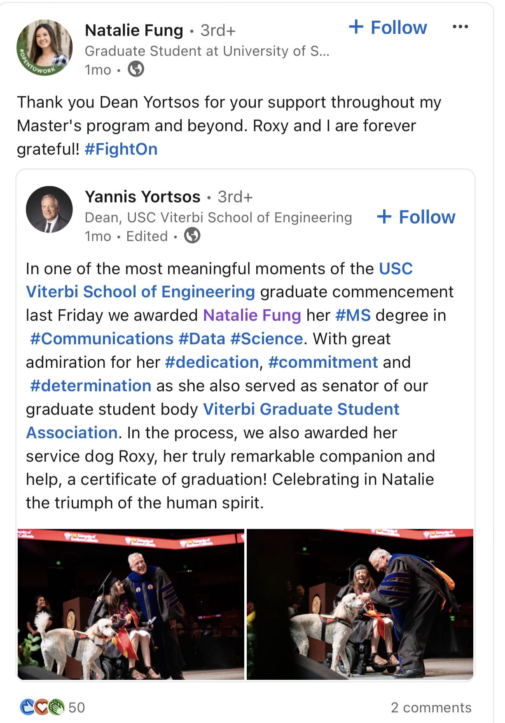
Task: Click the like reaction icon beside 50
Action: (28, 707)
